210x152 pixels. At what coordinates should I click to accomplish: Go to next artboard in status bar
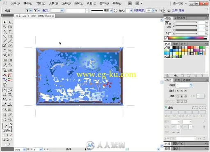pos(44,150)
